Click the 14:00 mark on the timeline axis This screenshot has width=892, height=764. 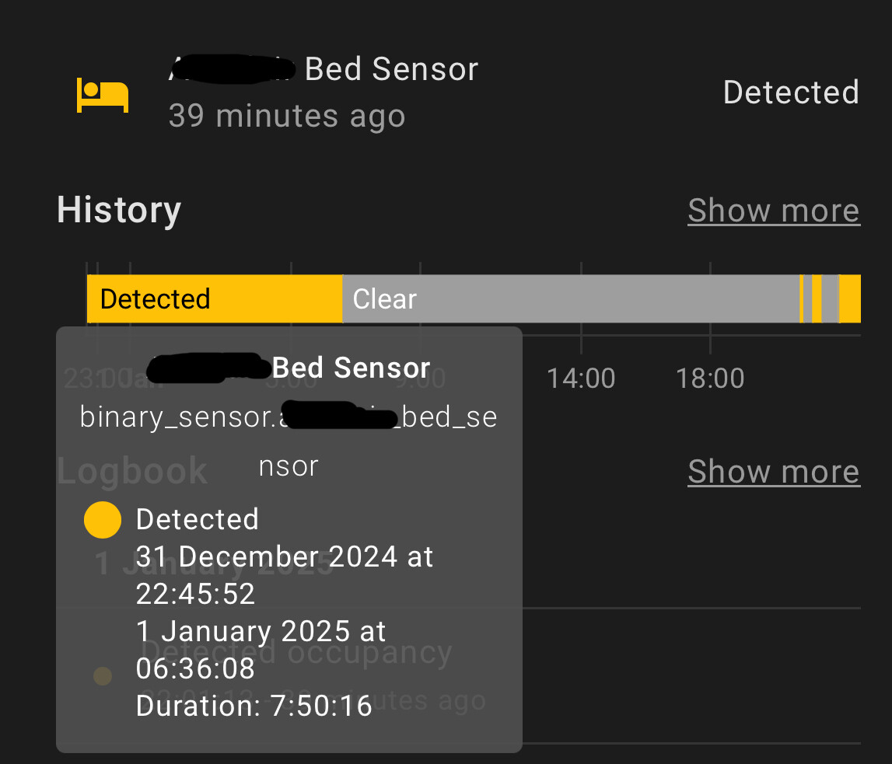click(580, 378)
